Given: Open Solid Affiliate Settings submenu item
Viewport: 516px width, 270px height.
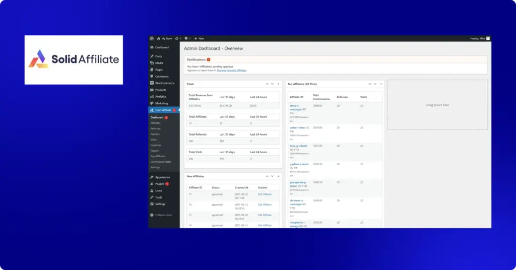Looking at the screenshot, I should click(x=155, y=167).
